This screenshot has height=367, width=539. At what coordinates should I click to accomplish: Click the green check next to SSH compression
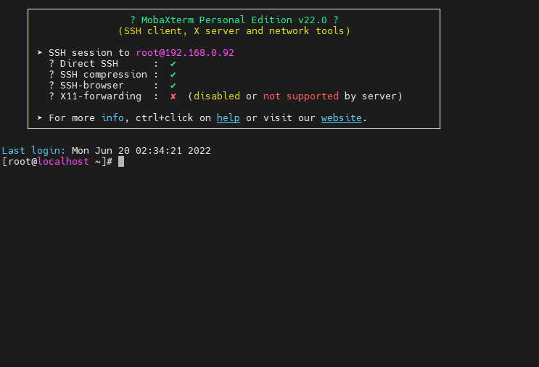tap(173, 75)
